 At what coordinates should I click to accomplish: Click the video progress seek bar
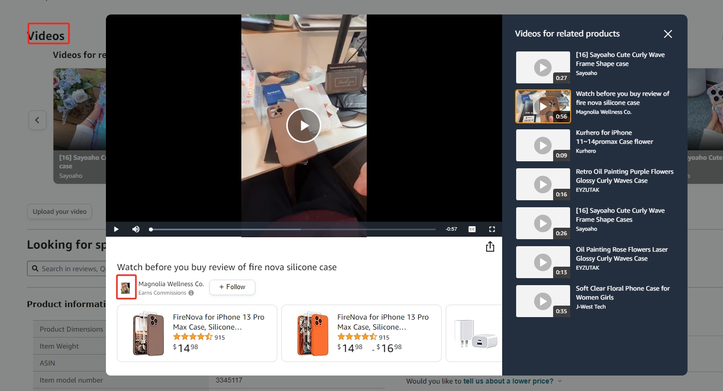pos(293,229)
